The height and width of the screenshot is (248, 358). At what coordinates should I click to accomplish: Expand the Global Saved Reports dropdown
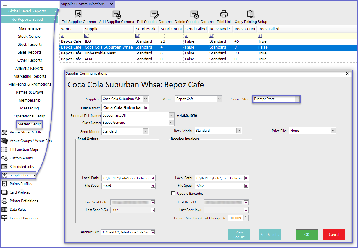pyautogui.click(x=55, y=11)
